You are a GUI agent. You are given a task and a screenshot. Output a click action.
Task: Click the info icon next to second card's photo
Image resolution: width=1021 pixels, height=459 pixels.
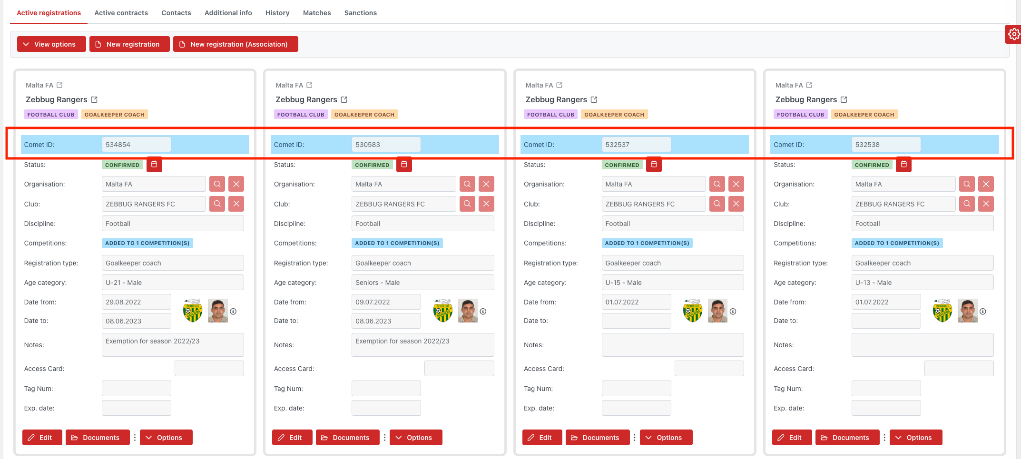pyautogui.click(x=483, y=312)
